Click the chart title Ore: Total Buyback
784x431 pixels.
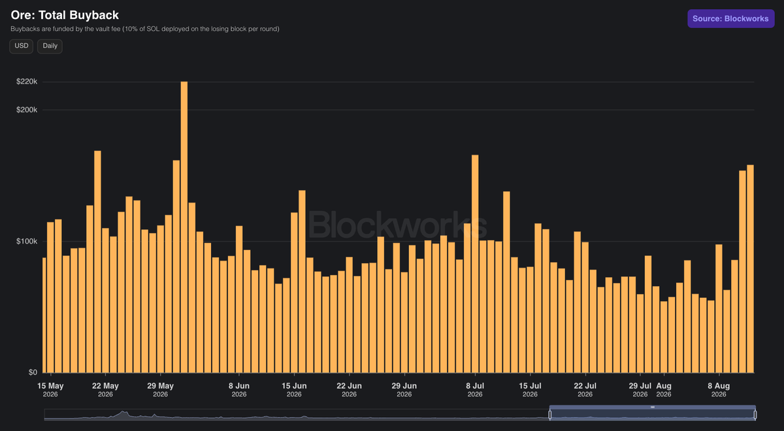(65, 14)
